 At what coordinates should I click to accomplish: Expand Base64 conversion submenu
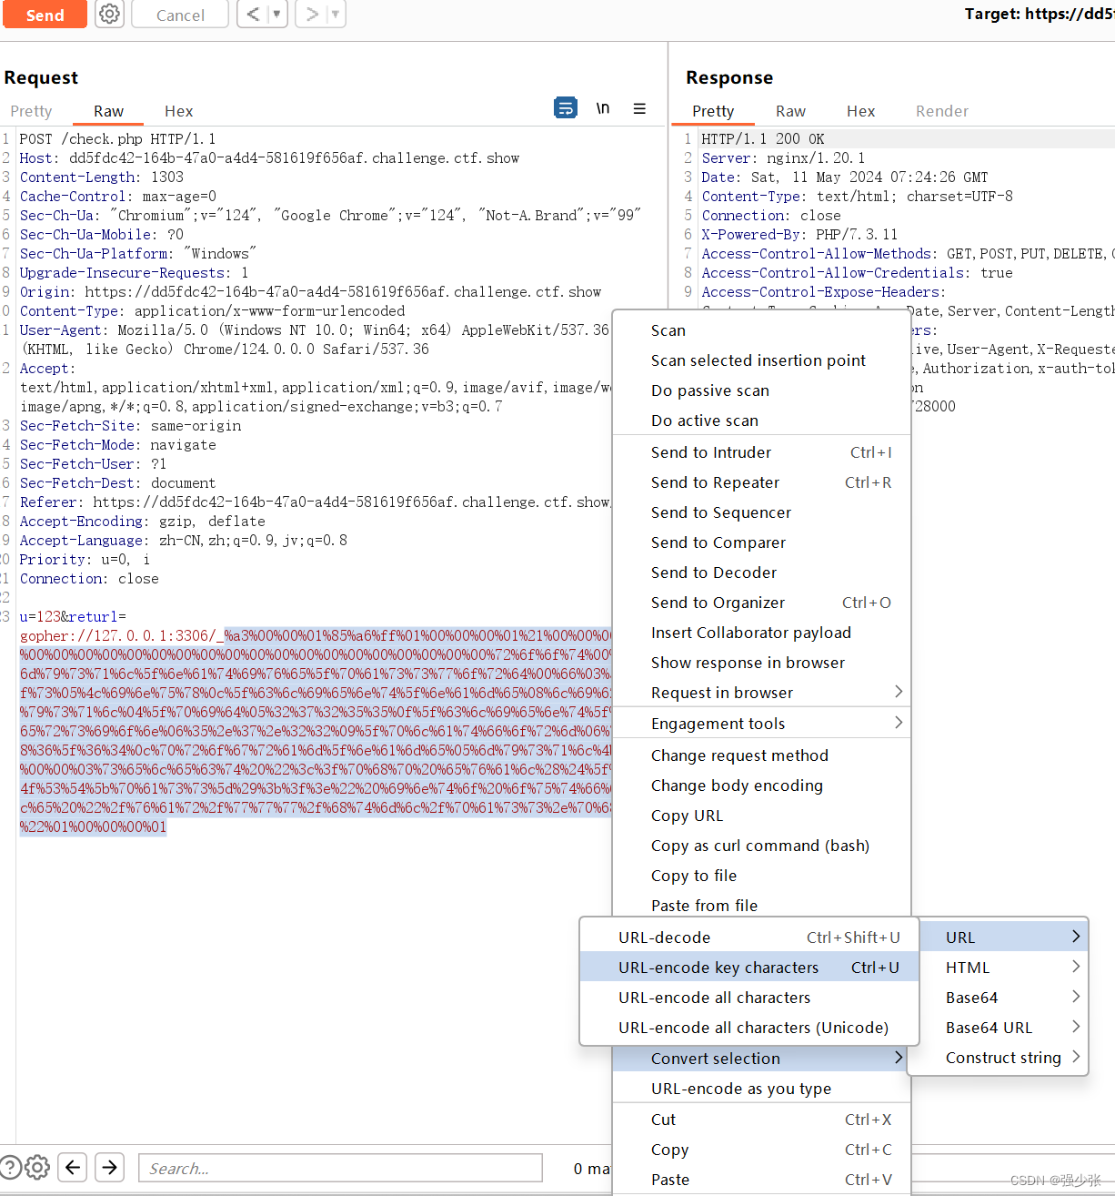[x=1004, y=998]
